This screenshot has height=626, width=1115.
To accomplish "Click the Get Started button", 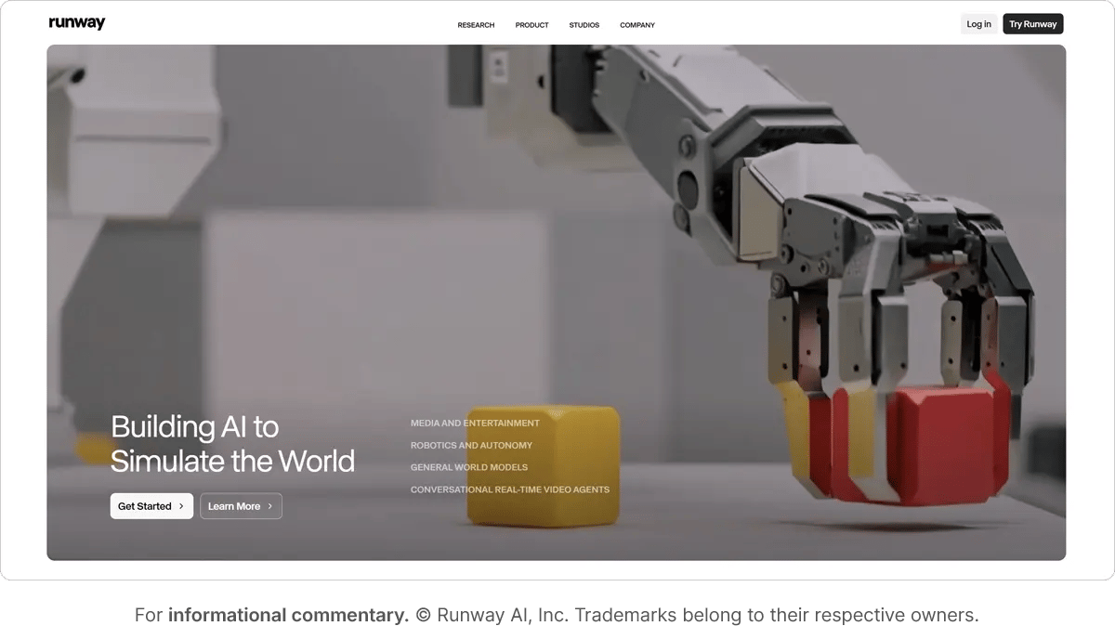I will (x=151, y=506).
